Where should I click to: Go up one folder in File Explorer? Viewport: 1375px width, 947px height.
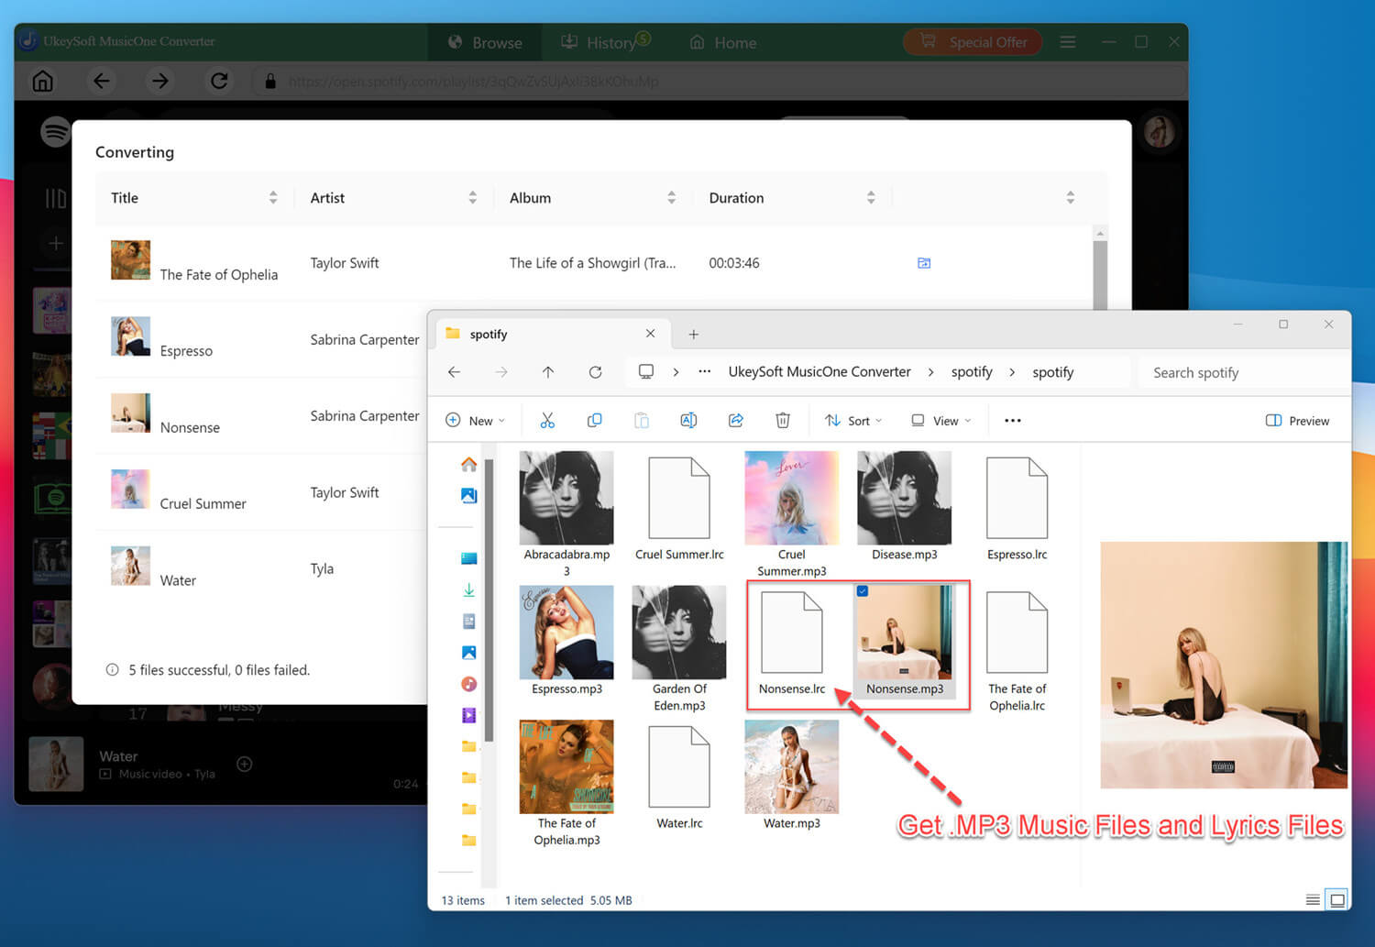tap(548, 372)
